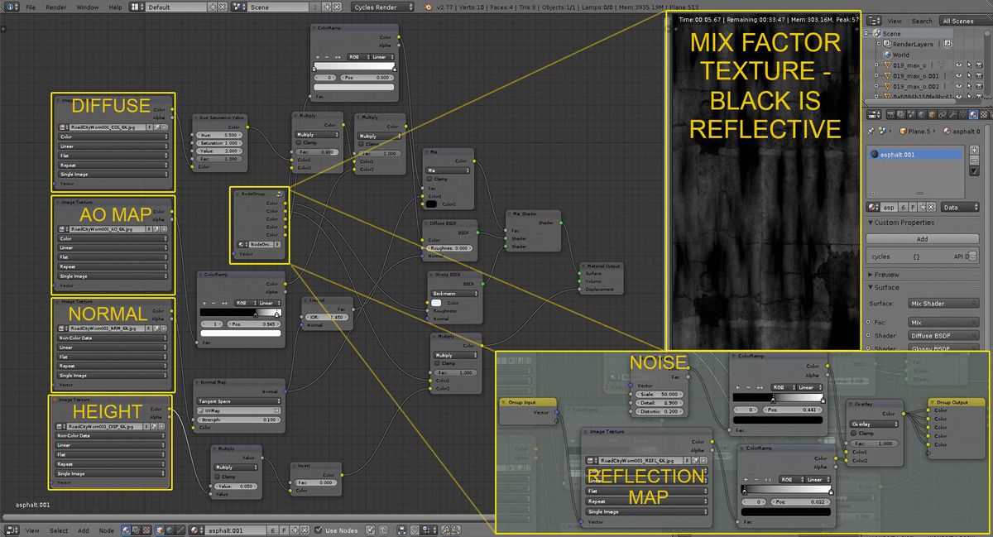Open the Node menu in node editor header
The height and width of the screenshot is (537, 993).
(107, 530)
